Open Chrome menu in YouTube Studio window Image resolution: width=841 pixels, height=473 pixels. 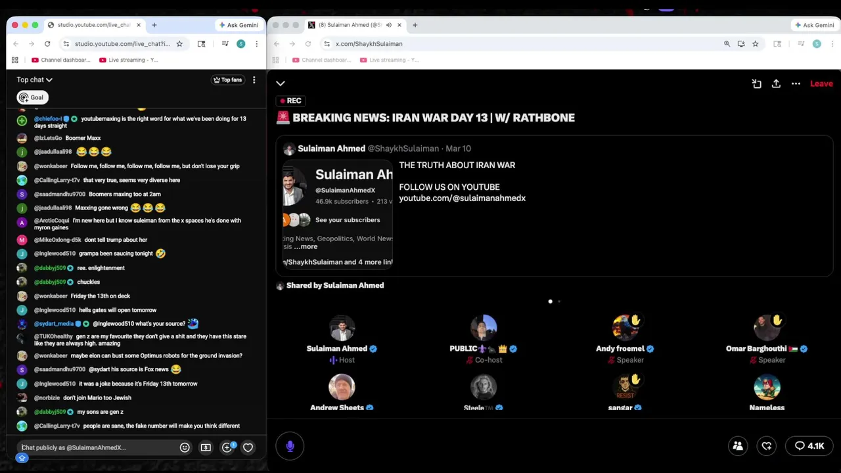coord(256,44)
